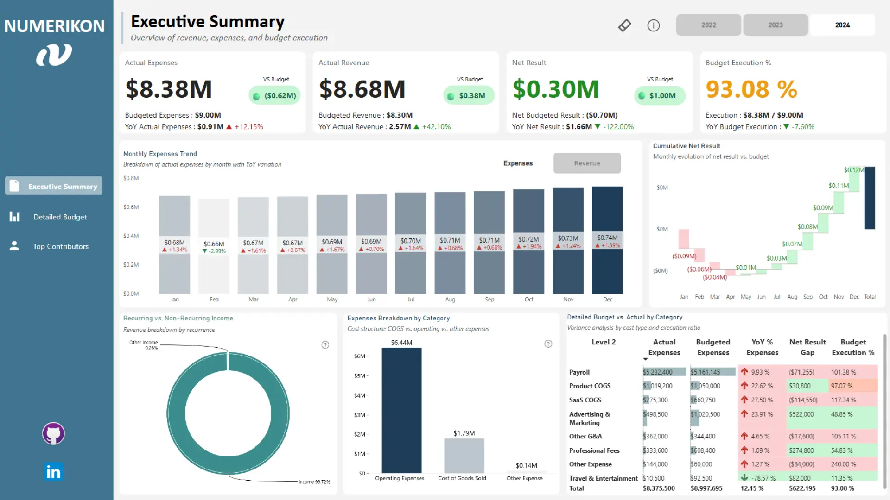Click help icon on Recurring Income chart
The width and height of the screenshot is (890, 500).
point(325,344)
